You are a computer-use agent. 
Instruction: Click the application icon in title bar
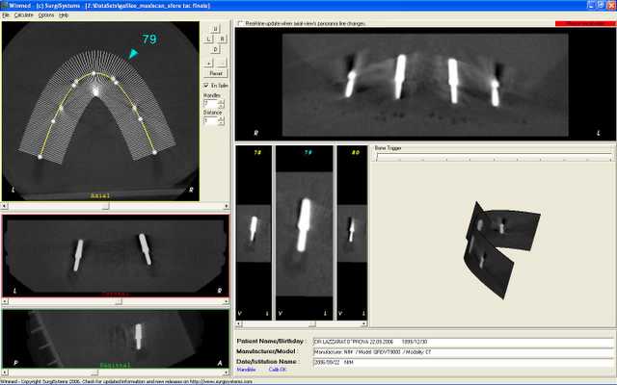point(4,5)
